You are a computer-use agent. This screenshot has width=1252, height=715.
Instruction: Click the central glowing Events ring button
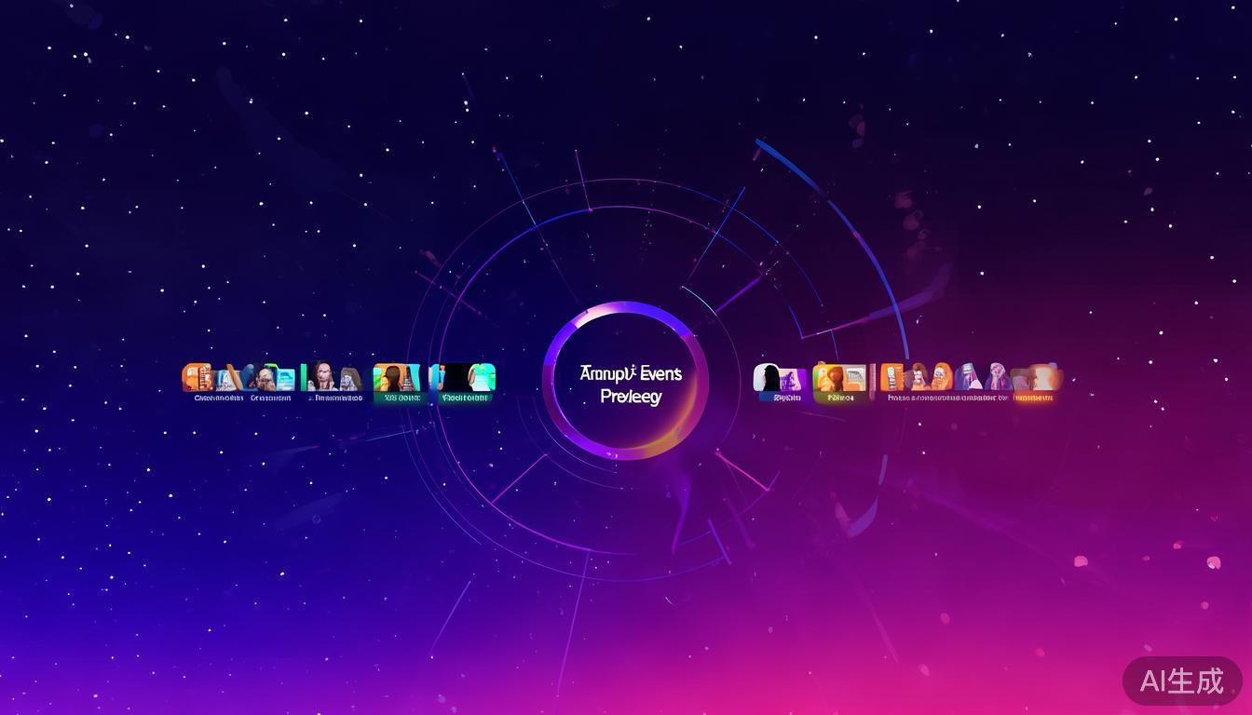(625, 383)
